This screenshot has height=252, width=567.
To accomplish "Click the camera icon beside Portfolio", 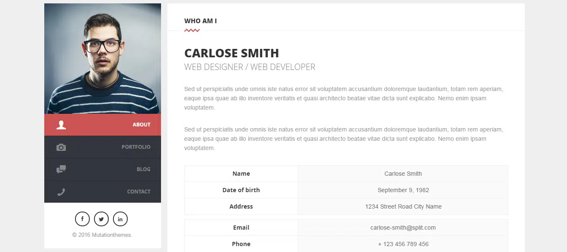I will pyautogui.click(x=61, y=147).
